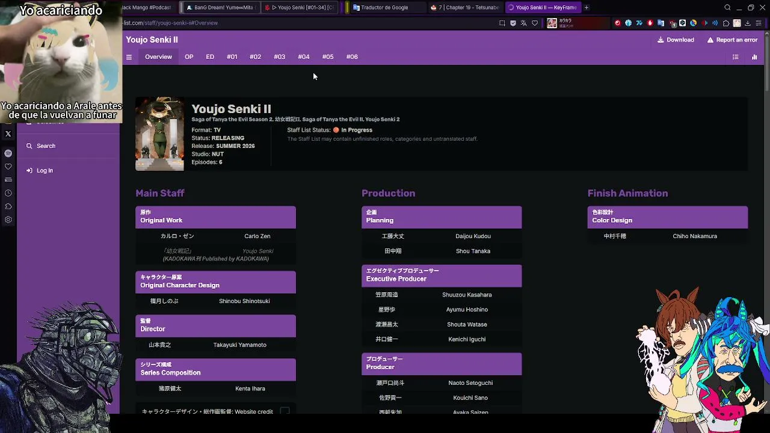Click the page address bar URL

[x=170, y=23]
